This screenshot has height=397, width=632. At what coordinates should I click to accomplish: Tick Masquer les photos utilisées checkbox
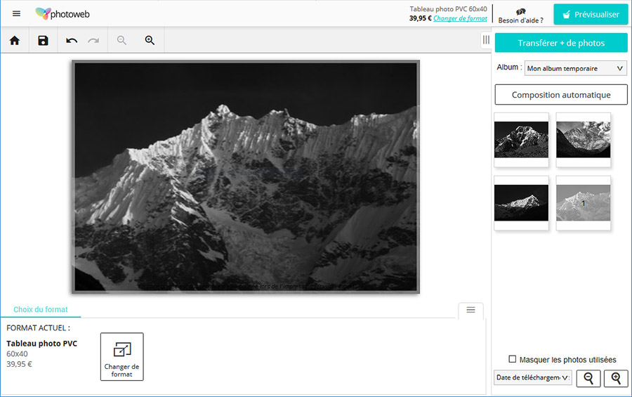pos(513,359)
